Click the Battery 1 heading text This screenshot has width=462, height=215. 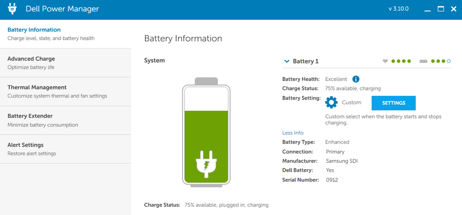(x=306, y=61)
